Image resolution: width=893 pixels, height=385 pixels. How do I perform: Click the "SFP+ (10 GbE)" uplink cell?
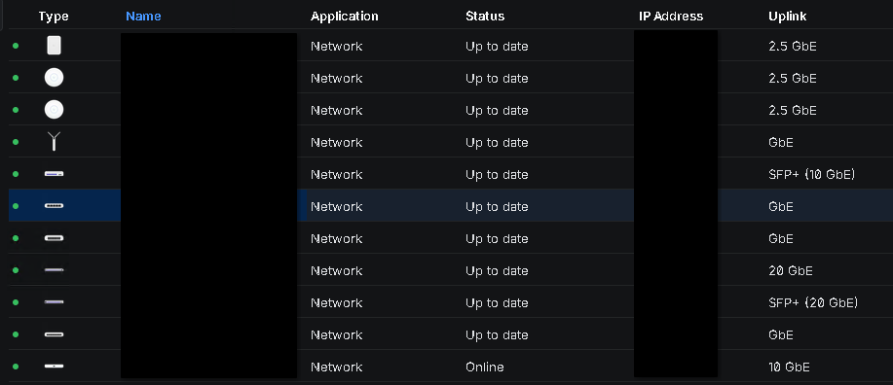pos(811,175)
